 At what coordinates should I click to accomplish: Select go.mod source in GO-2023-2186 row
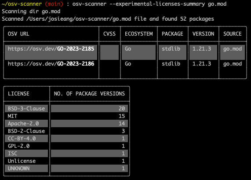tap(233, 64)
